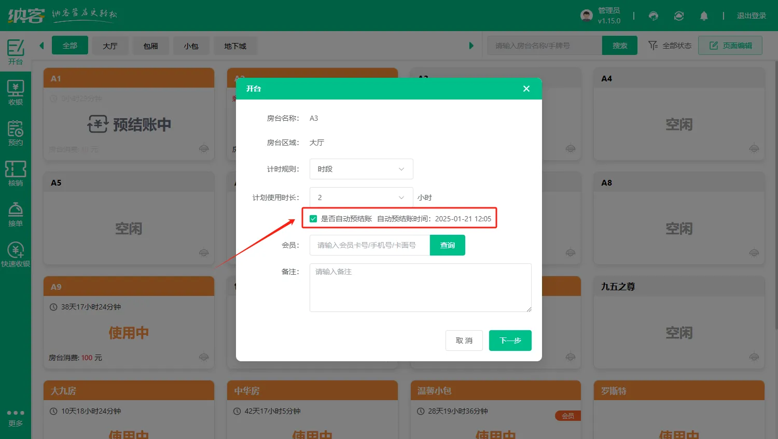Click the refresh sync icon in header
The width and height of the screenshot is (778, 439).
(x=679, y=16)
